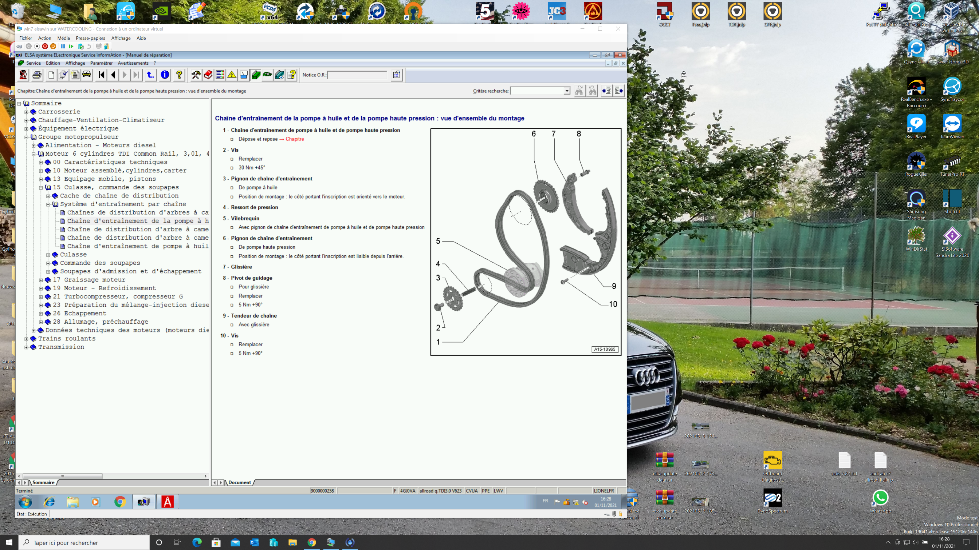This screenshot has width=979, height=550.
Task: Open the Presse-papiers menu in VM window
Action: point(90,38)
